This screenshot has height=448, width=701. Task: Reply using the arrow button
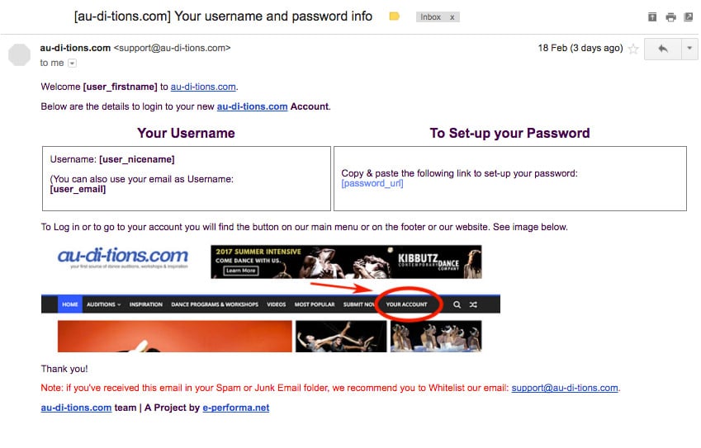(x=662, y=48)
